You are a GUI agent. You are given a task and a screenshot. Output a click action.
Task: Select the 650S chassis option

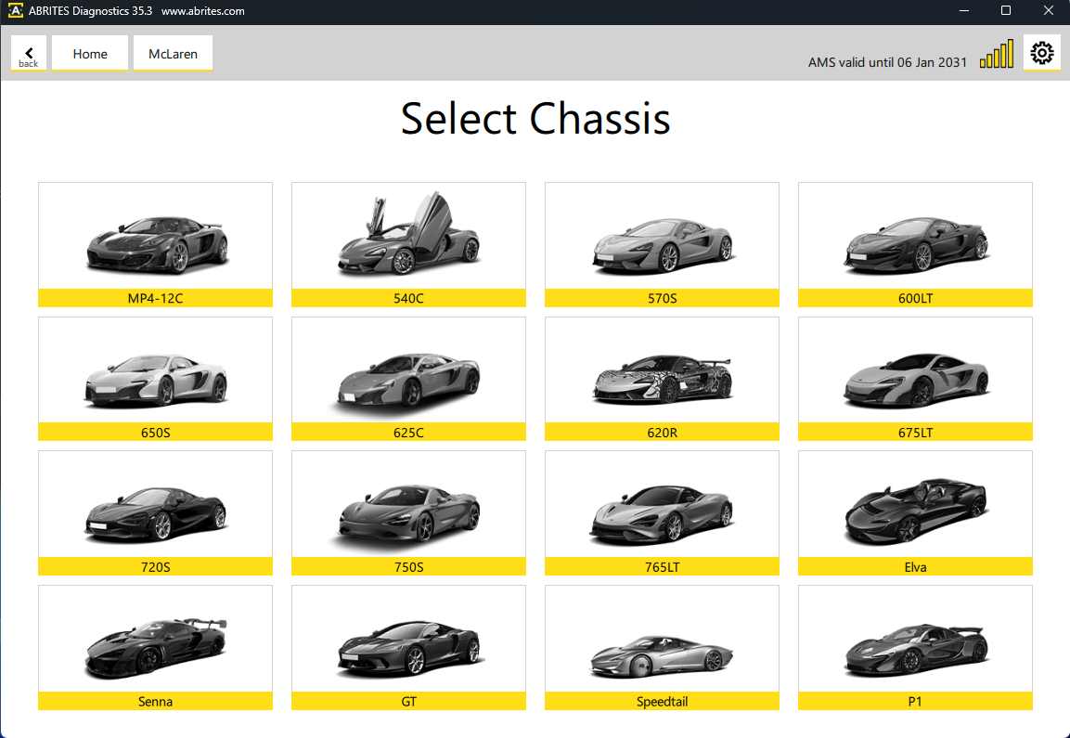[155, 378]
